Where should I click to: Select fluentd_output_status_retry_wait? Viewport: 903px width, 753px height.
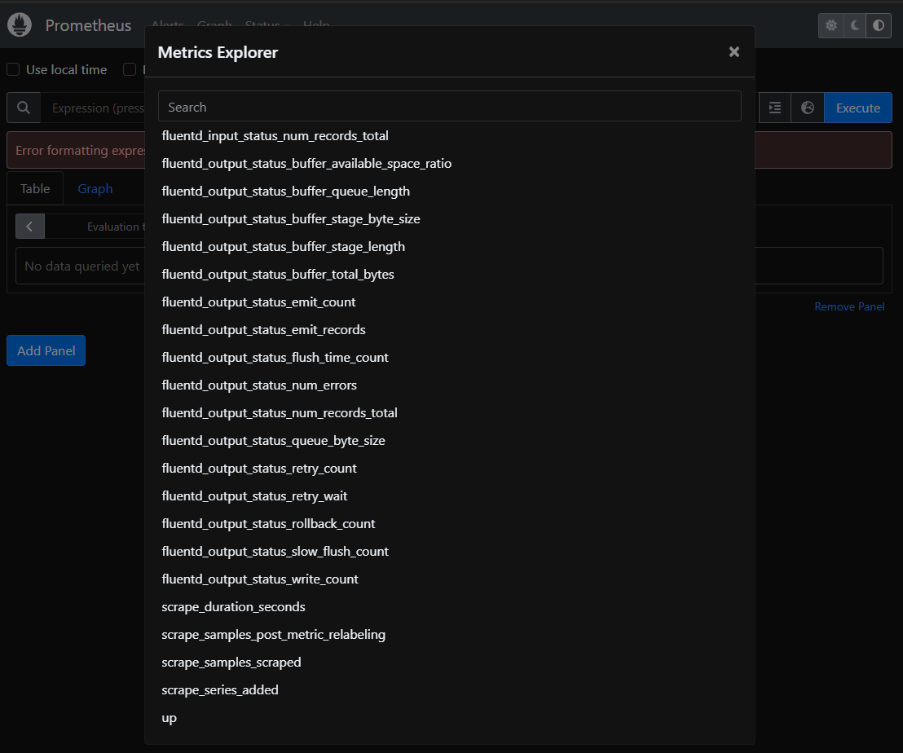[x=254, y=495]
